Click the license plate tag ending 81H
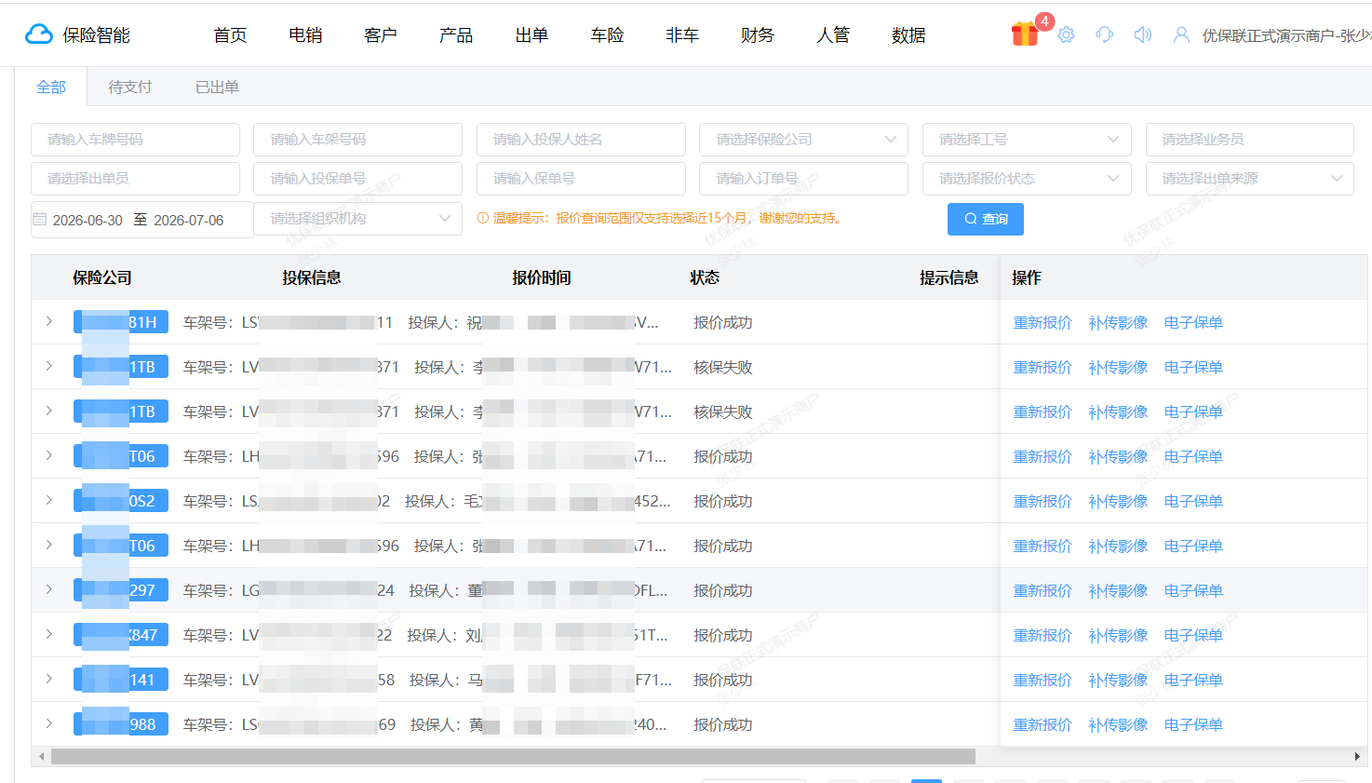This screenshot has height=783, width=1372. click(x=121, y=322)
